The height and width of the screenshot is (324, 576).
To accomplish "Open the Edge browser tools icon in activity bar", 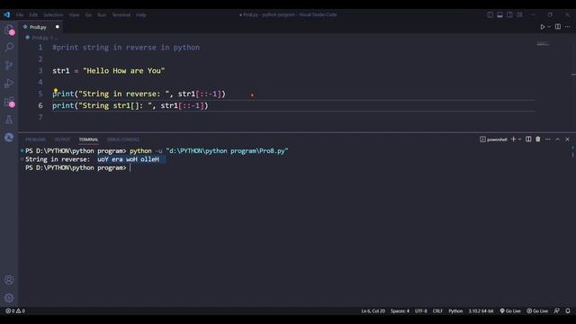I will (x=9, y=138).
